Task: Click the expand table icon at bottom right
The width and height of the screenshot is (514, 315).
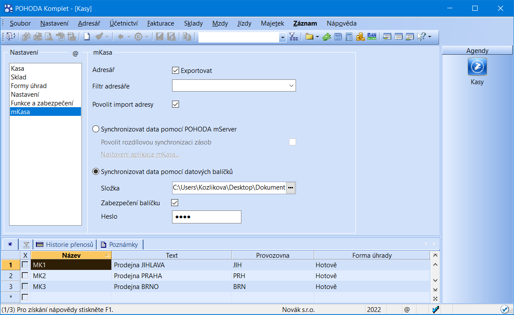Action: coord(435,299)
